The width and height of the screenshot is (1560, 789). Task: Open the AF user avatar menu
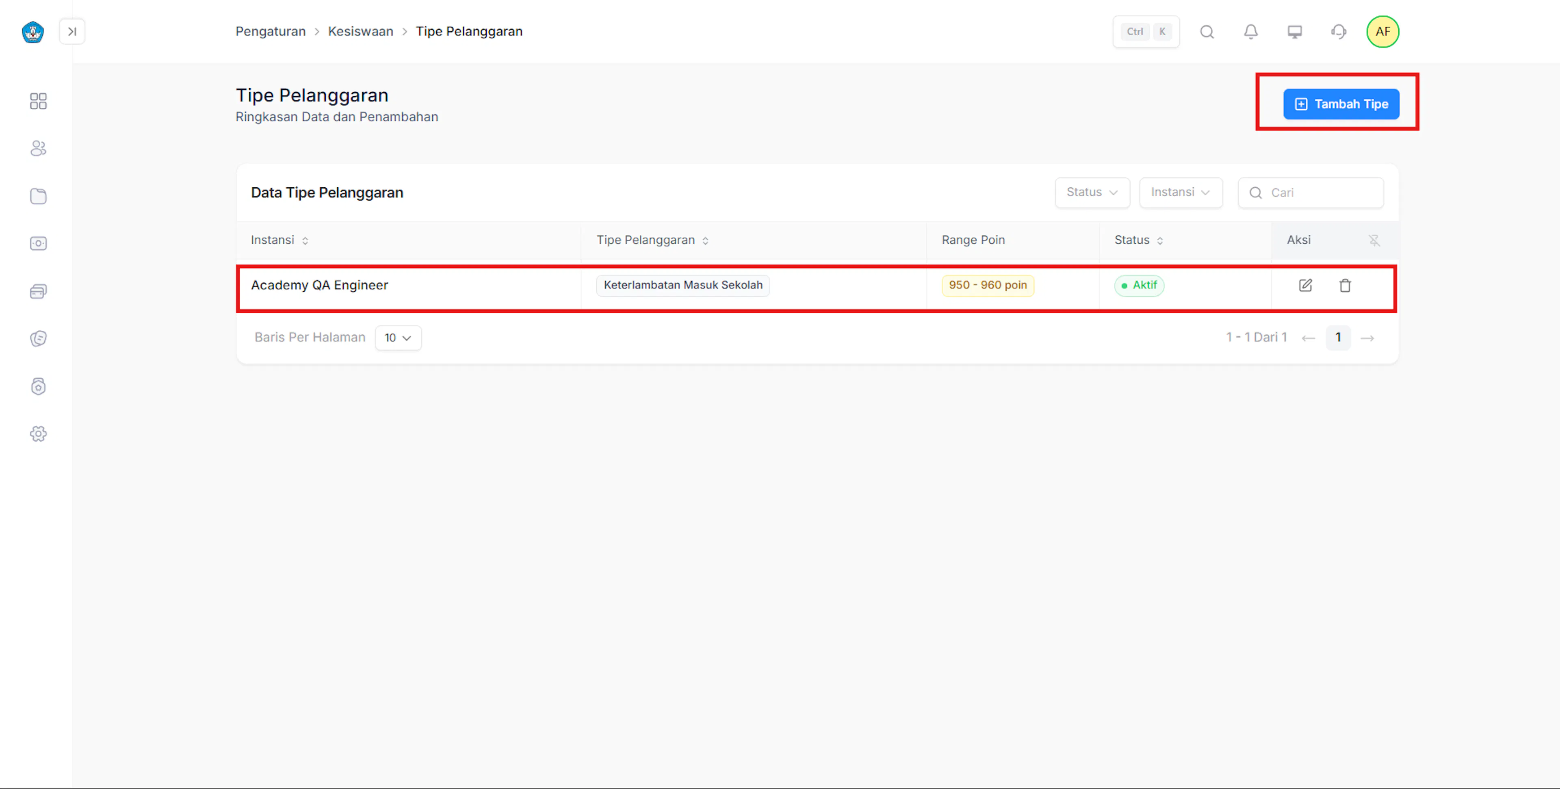tap(1382, 32)
